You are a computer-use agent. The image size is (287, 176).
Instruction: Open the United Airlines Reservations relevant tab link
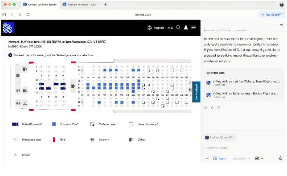point(244,95)
